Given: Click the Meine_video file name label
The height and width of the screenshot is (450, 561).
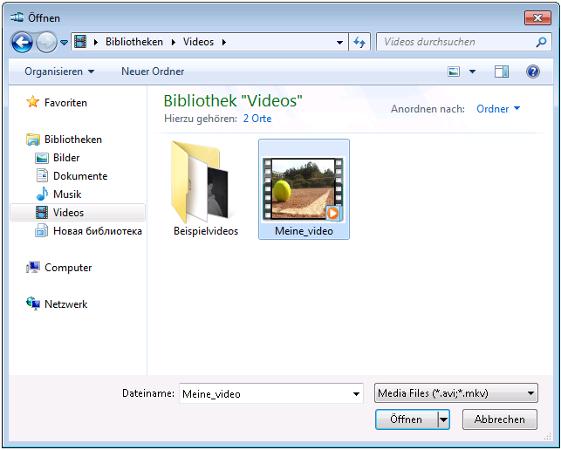Looking at the screenshot, I should click(x=304, y=231).
